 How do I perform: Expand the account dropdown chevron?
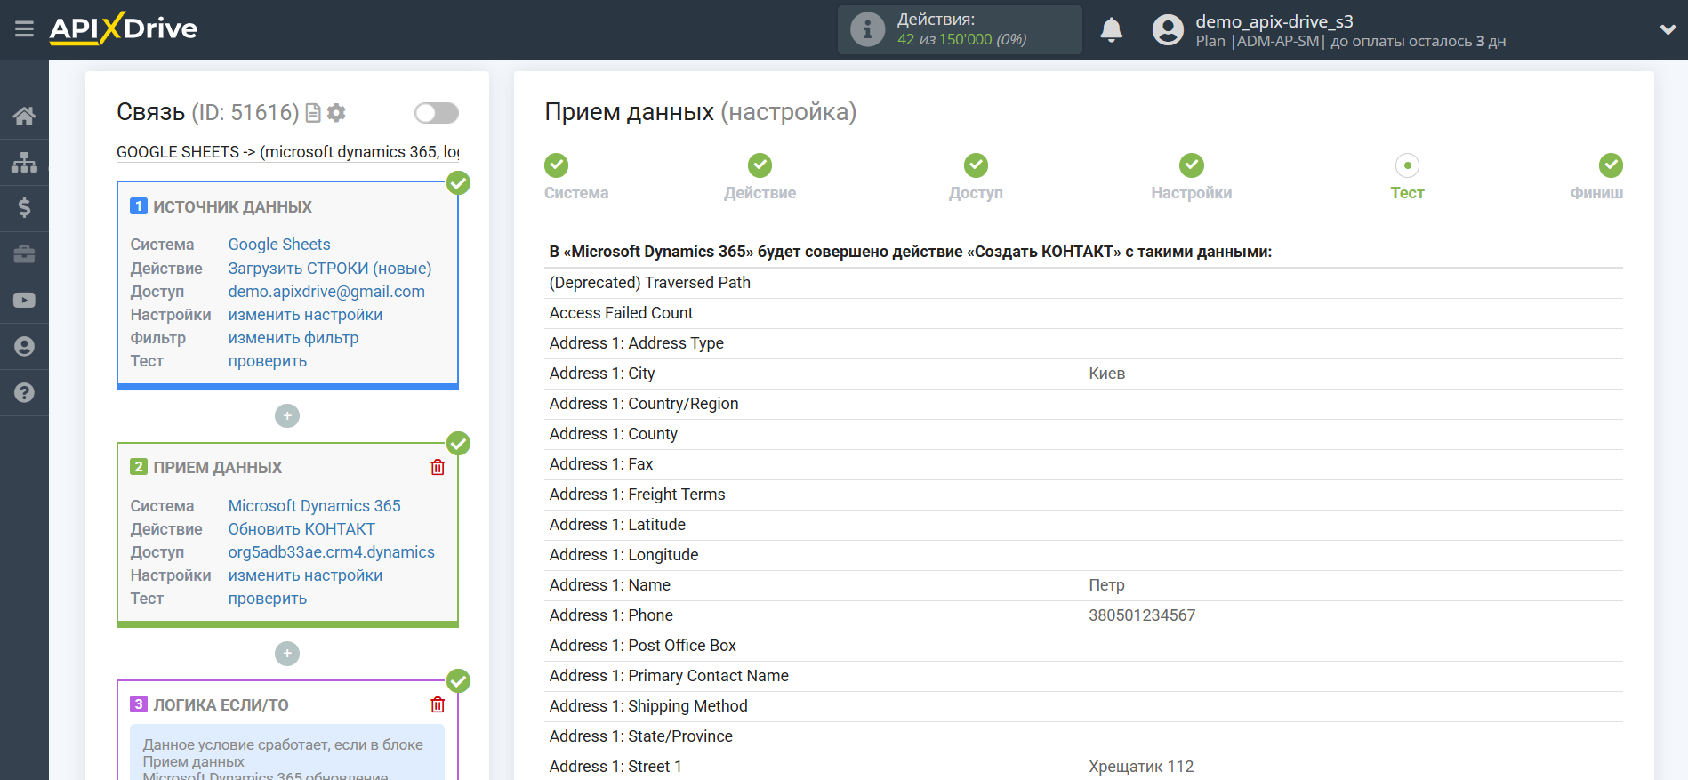point(1668,29)
